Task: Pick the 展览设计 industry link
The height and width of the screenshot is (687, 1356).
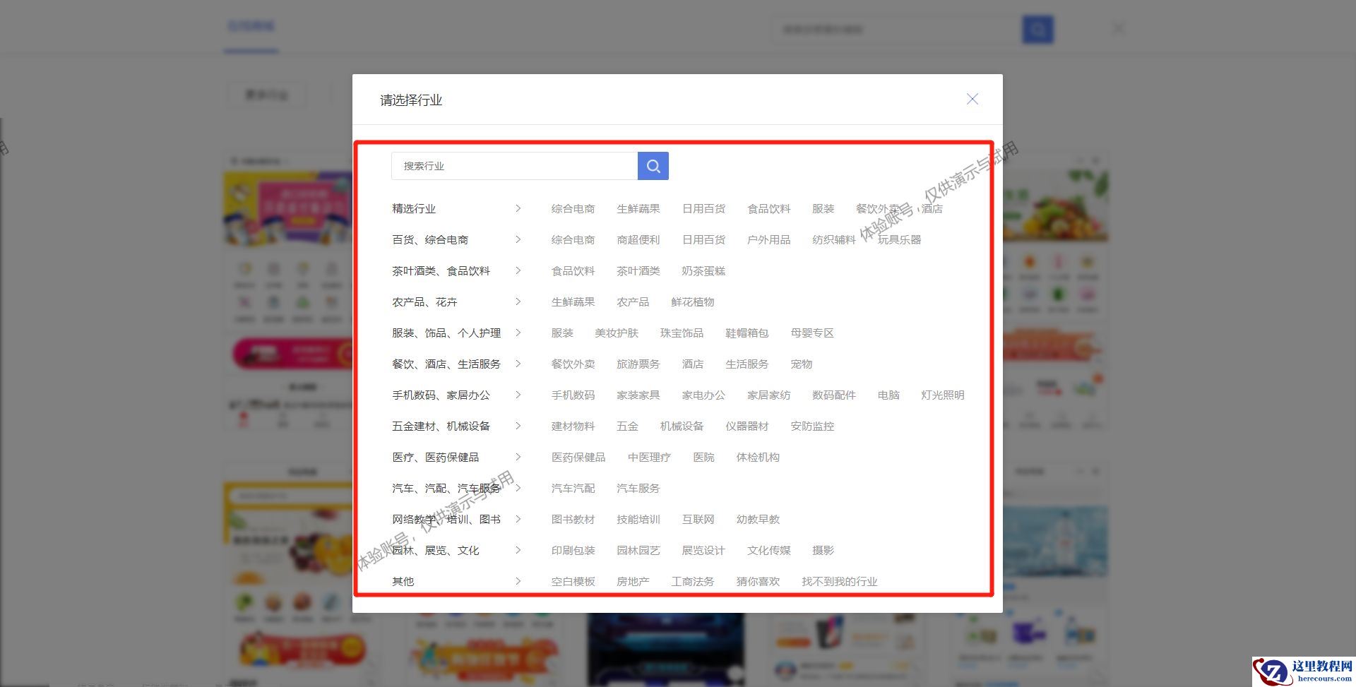Action: point(703,551)
